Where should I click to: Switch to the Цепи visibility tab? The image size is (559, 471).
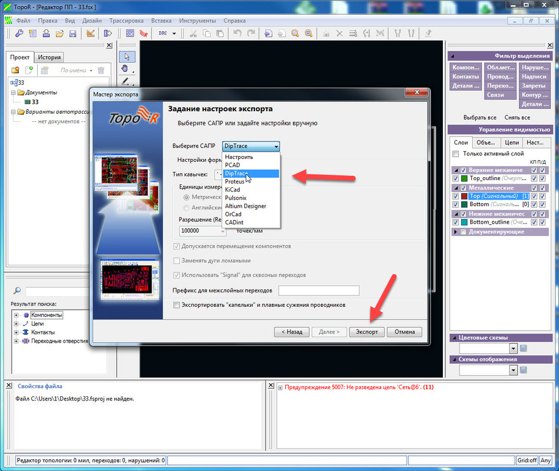pos(512,142)
